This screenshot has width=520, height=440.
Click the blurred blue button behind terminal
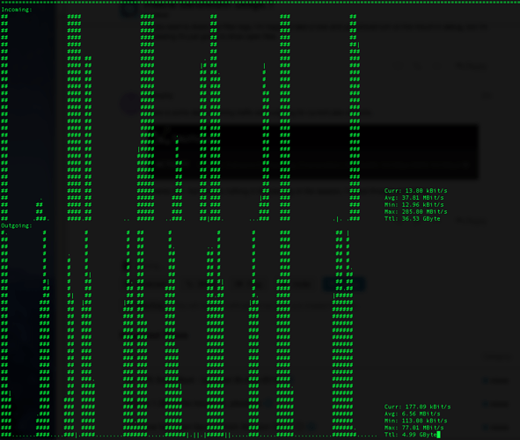[x=343, y=284]
